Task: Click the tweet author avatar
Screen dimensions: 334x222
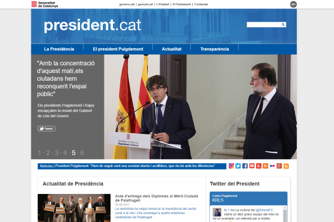Action: click(217, 212)
